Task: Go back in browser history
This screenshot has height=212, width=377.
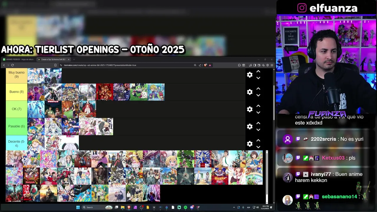Action: [x=4, y=65]
